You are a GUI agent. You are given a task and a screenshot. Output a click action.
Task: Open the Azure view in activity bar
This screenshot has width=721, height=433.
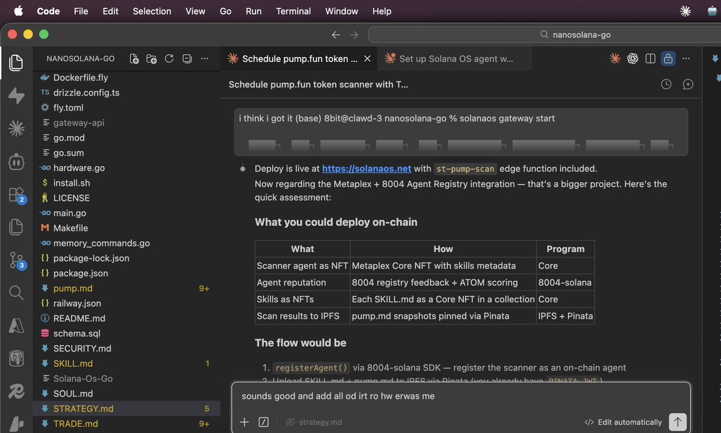tap(16, 326)
